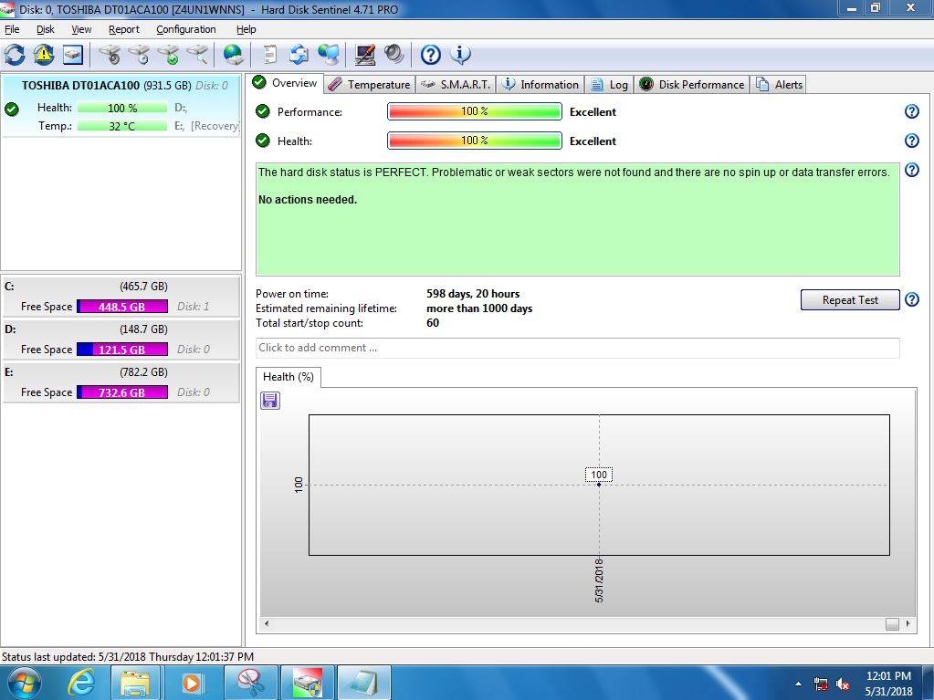Click the refresh-with-warning-sign toolbar icon
Viewport: 934px width, 700px height.
tap(44, 55)
